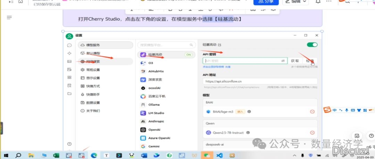Select LM Studio provider in list
The image size is (375, 159).
(166, 113)
